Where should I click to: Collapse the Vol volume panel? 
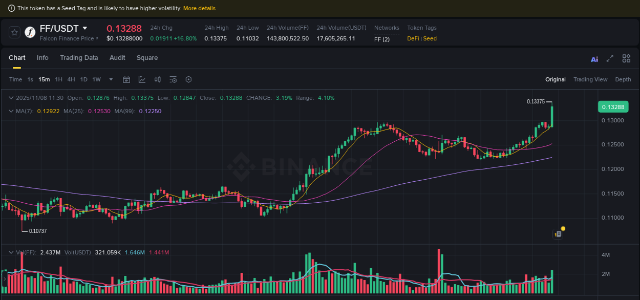[11, 251]
